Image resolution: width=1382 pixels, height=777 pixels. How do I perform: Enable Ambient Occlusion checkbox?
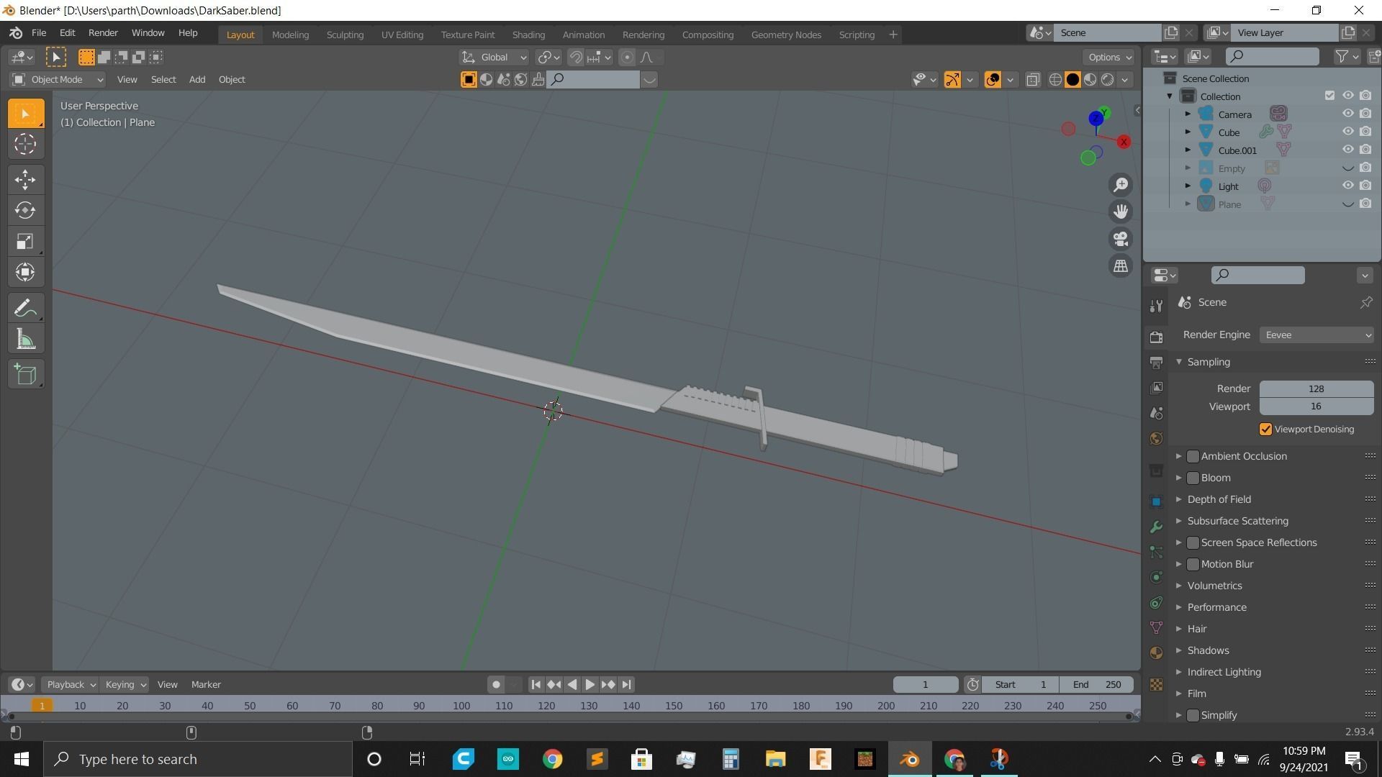[x=1193, y=456]
